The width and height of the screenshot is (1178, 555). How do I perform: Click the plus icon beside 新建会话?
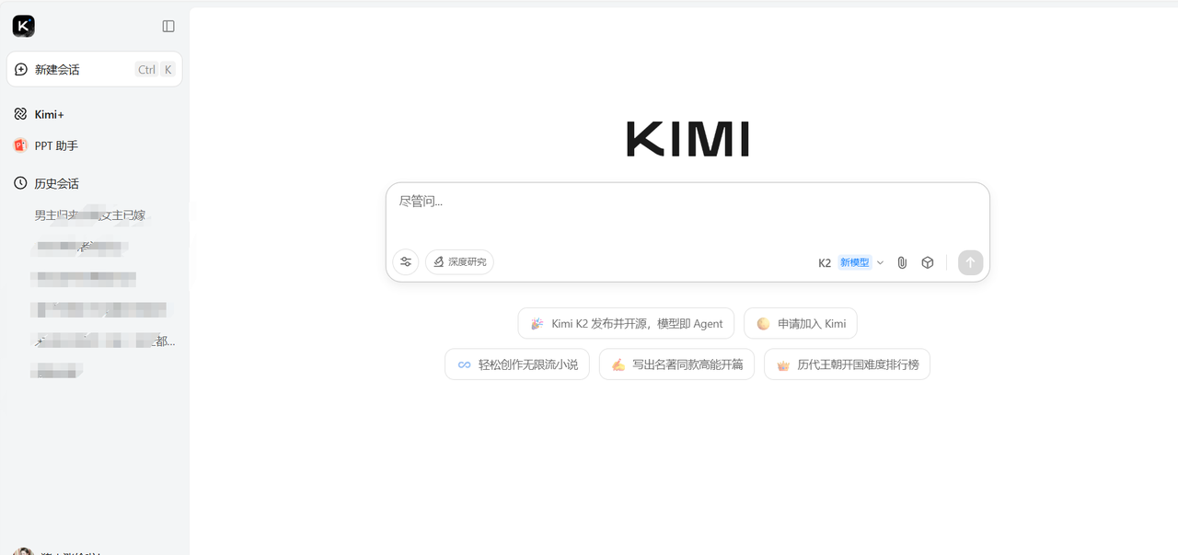[21, 69]
